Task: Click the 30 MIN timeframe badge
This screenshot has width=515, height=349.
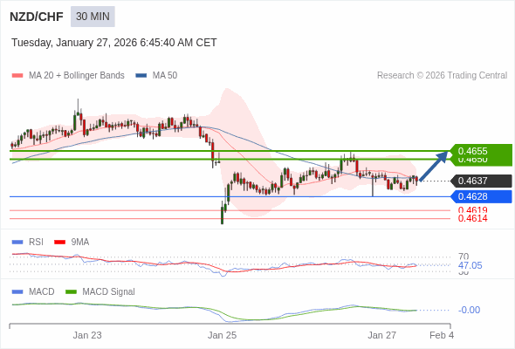Action: [93, 17]
